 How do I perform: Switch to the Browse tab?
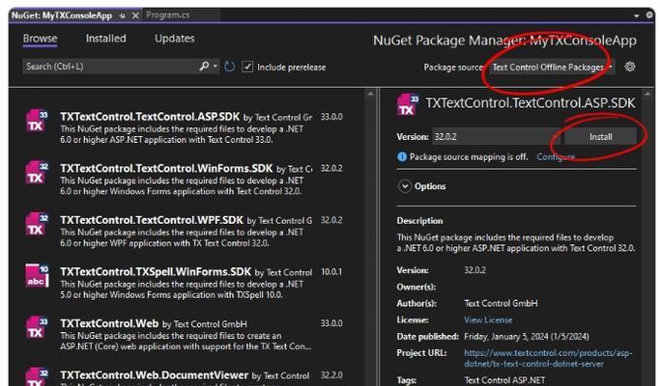click(x=40, y=39)
